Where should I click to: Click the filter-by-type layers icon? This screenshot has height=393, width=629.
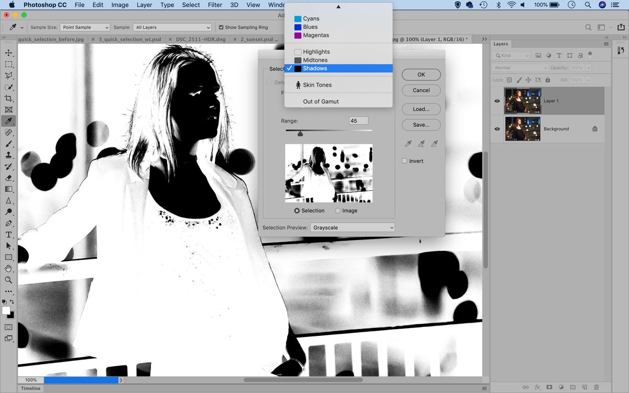(x=538, y=55)
